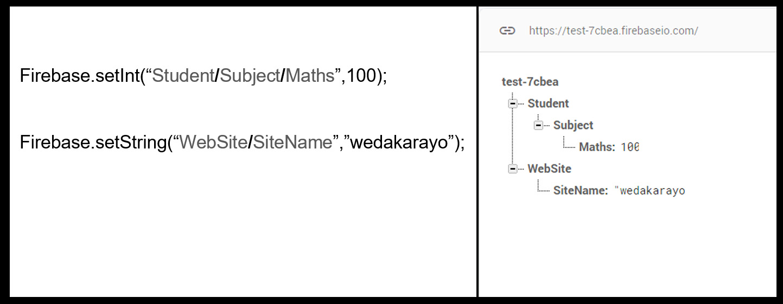Click the SiteName key in the tree
The width and height of the screenshot is (783, 304).
coord(580,190)
